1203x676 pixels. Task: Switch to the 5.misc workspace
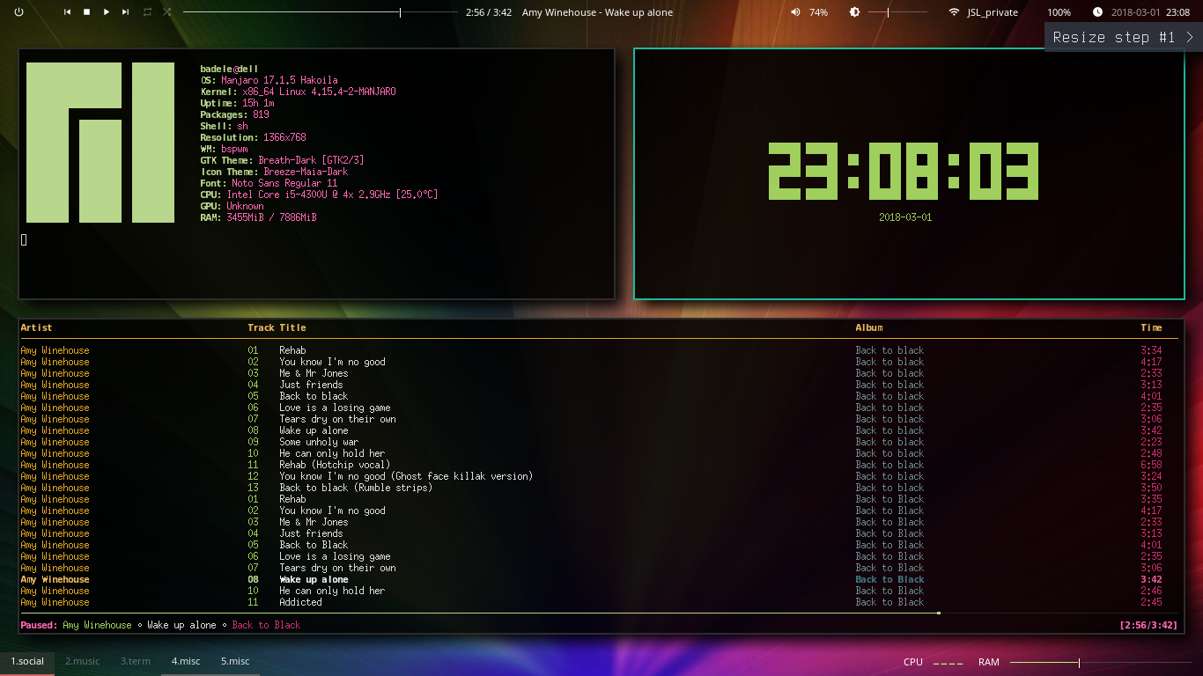coord(235,661)
